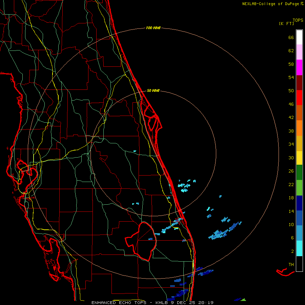The image size is (305, 305).
Task: Click the TOPS legend heading
Action: (x=298, y=20)
